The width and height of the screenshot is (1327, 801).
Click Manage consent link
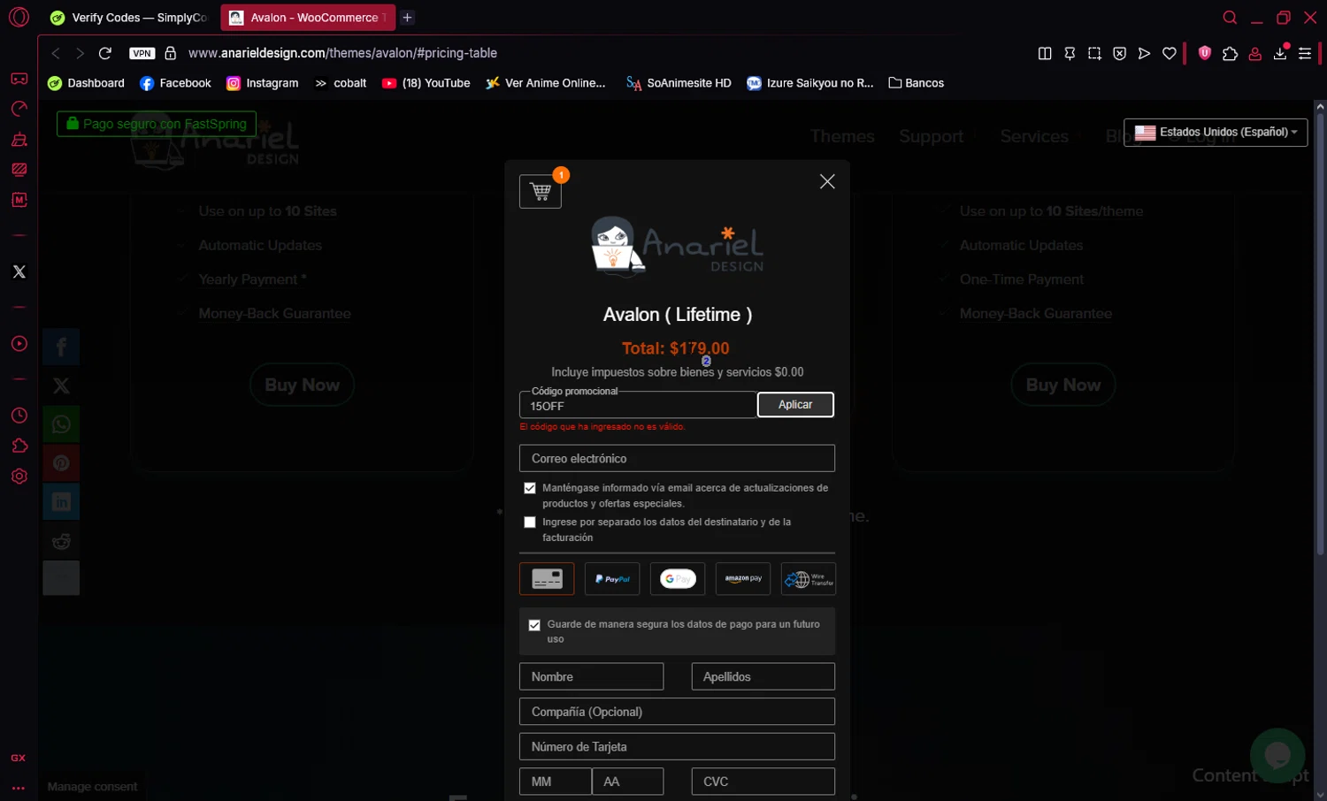tap(92, 787)
